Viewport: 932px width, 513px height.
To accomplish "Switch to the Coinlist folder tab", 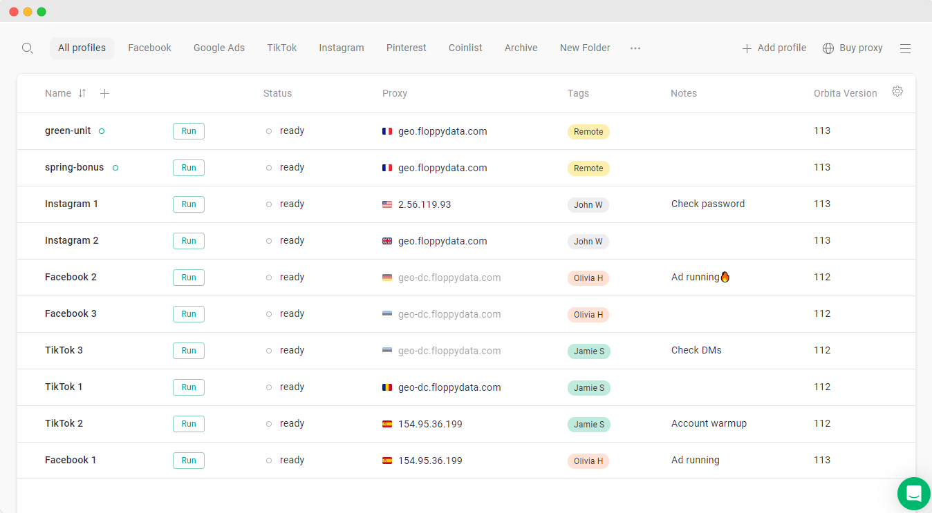I will pos(465,48).
